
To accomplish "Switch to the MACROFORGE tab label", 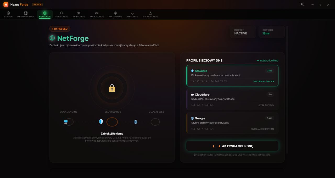I will (x=150, y=16).
